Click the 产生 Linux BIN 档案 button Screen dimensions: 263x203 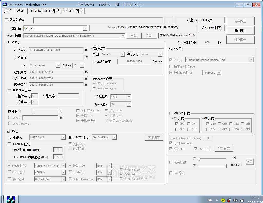(200, 20)
